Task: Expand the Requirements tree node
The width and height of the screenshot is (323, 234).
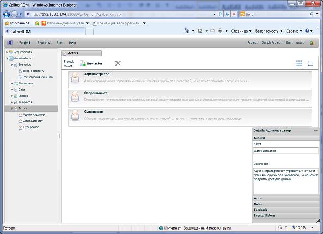Action: (x=7, y=52)
